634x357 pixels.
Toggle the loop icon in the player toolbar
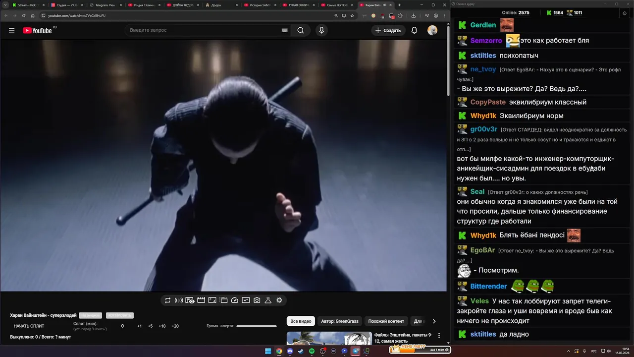[168, 300]
